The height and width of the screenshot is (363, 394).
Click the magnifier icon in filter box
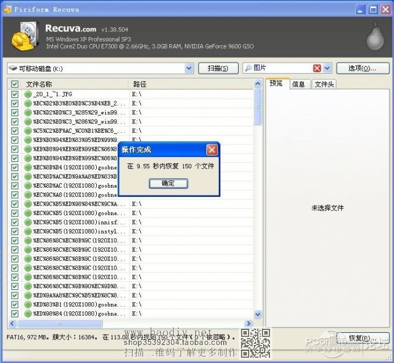coord(247,68)
